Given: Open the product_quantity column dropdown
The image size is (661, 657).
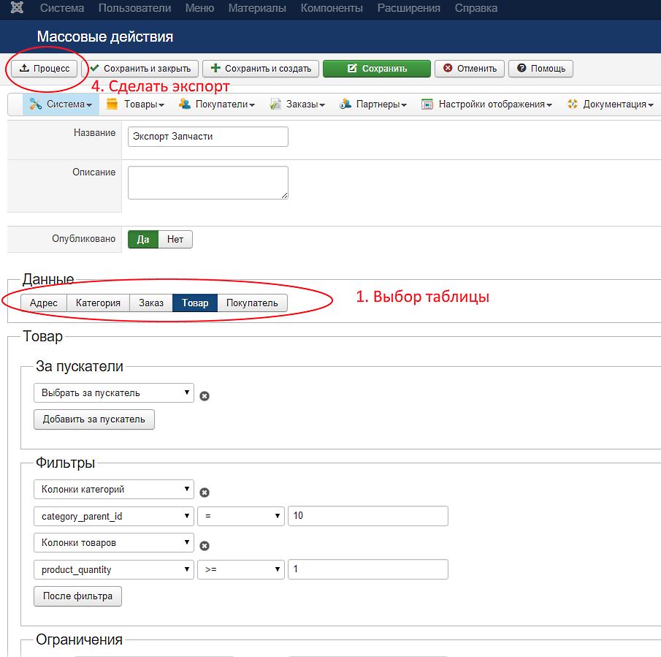Looking at the screenshot, I should coord(114,569).
